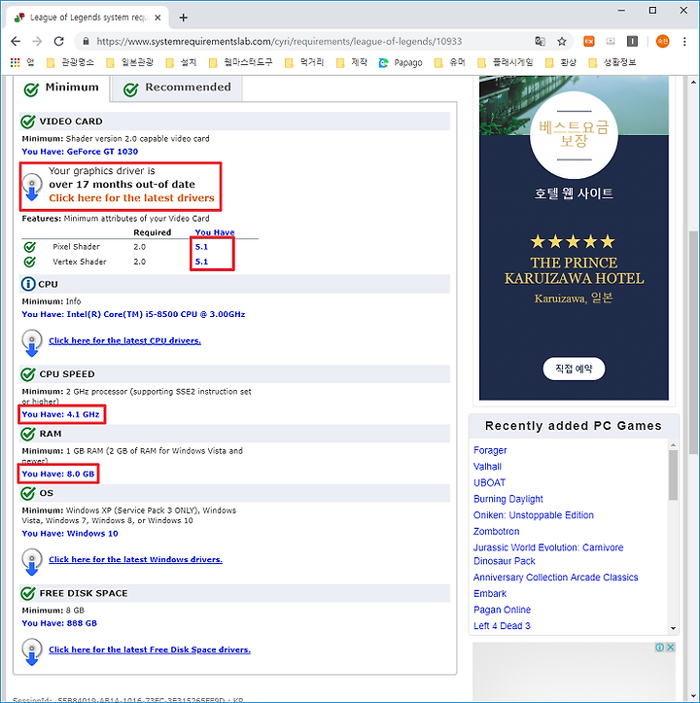Click the Windows drivers download icon
Screen dimensions: 700x703
coord(32,562)
